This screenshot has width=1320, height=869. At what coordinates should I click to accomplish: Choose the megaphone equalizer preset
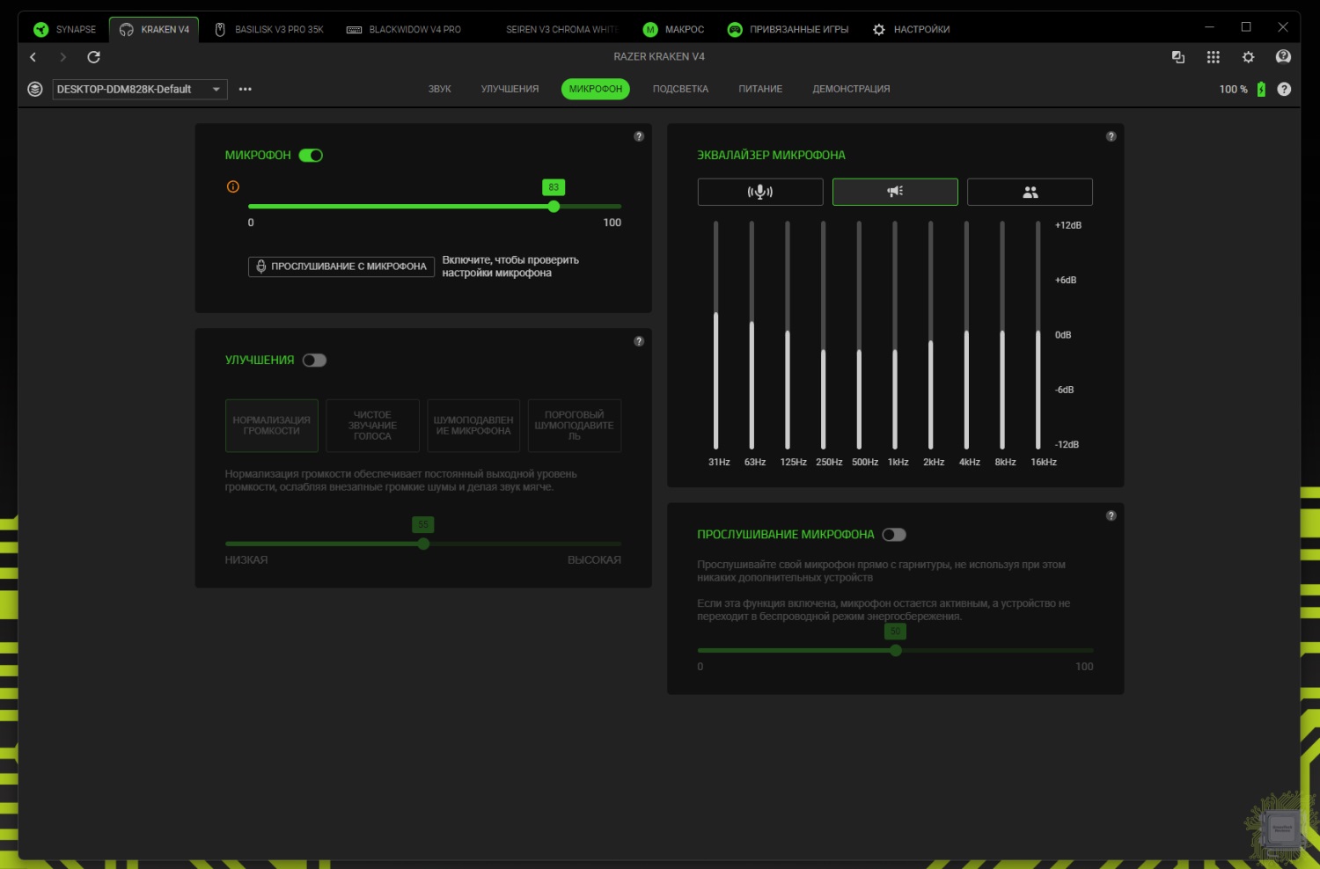point(895,192)
